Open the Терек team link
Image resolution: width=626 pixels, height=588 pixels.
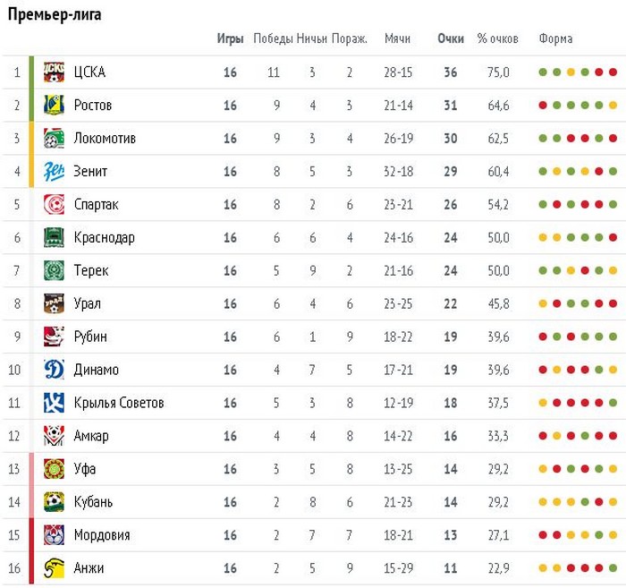[x=93, y=271]
